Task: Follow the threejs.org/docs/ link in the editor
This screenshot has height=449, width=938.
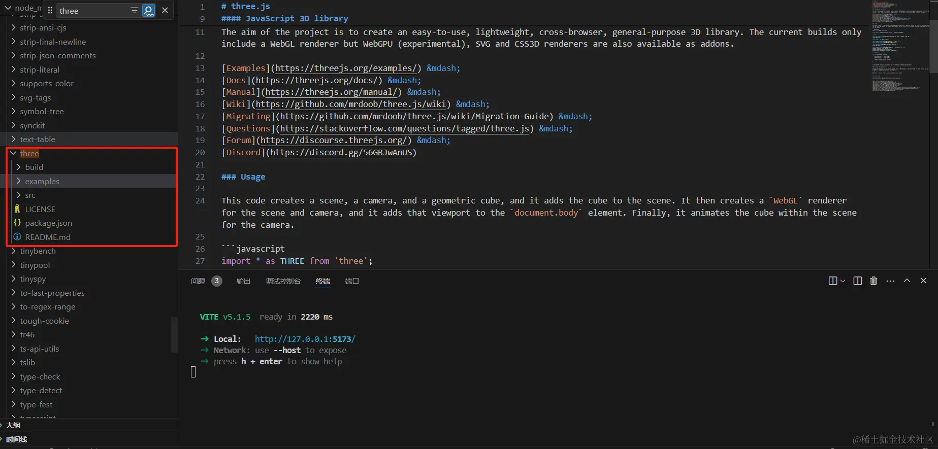Action: click(317, 80)
